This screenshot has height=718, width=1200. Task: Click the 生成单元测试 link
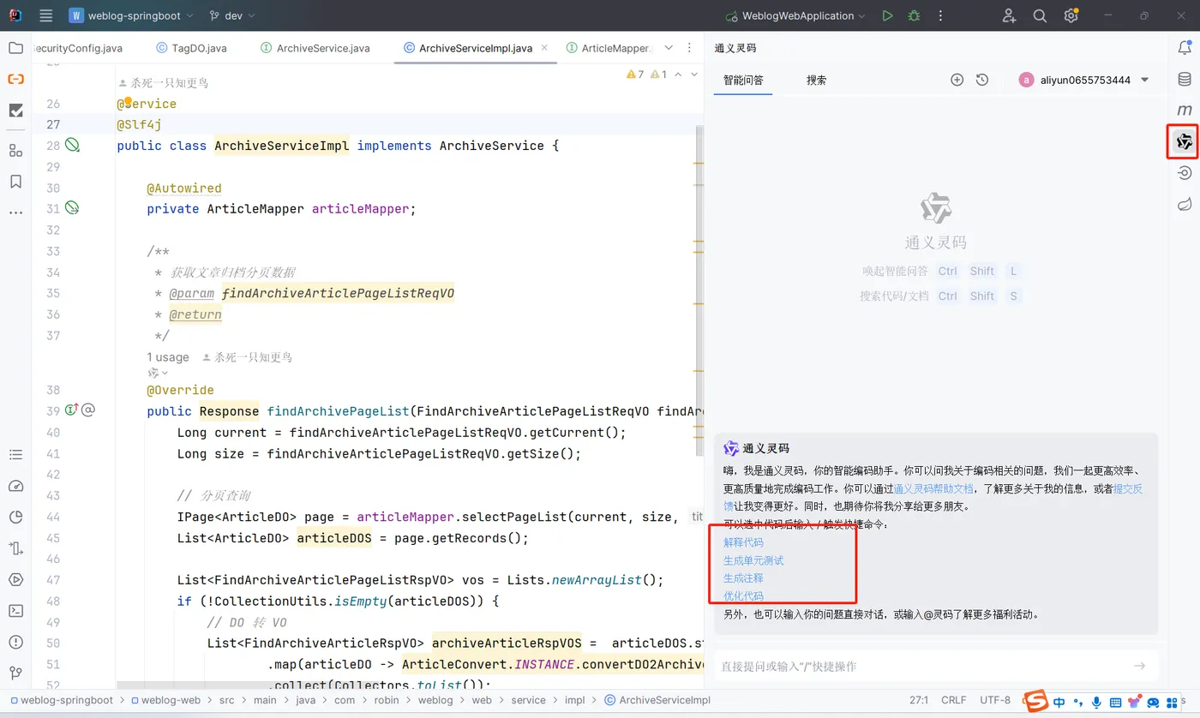[753, 560]
